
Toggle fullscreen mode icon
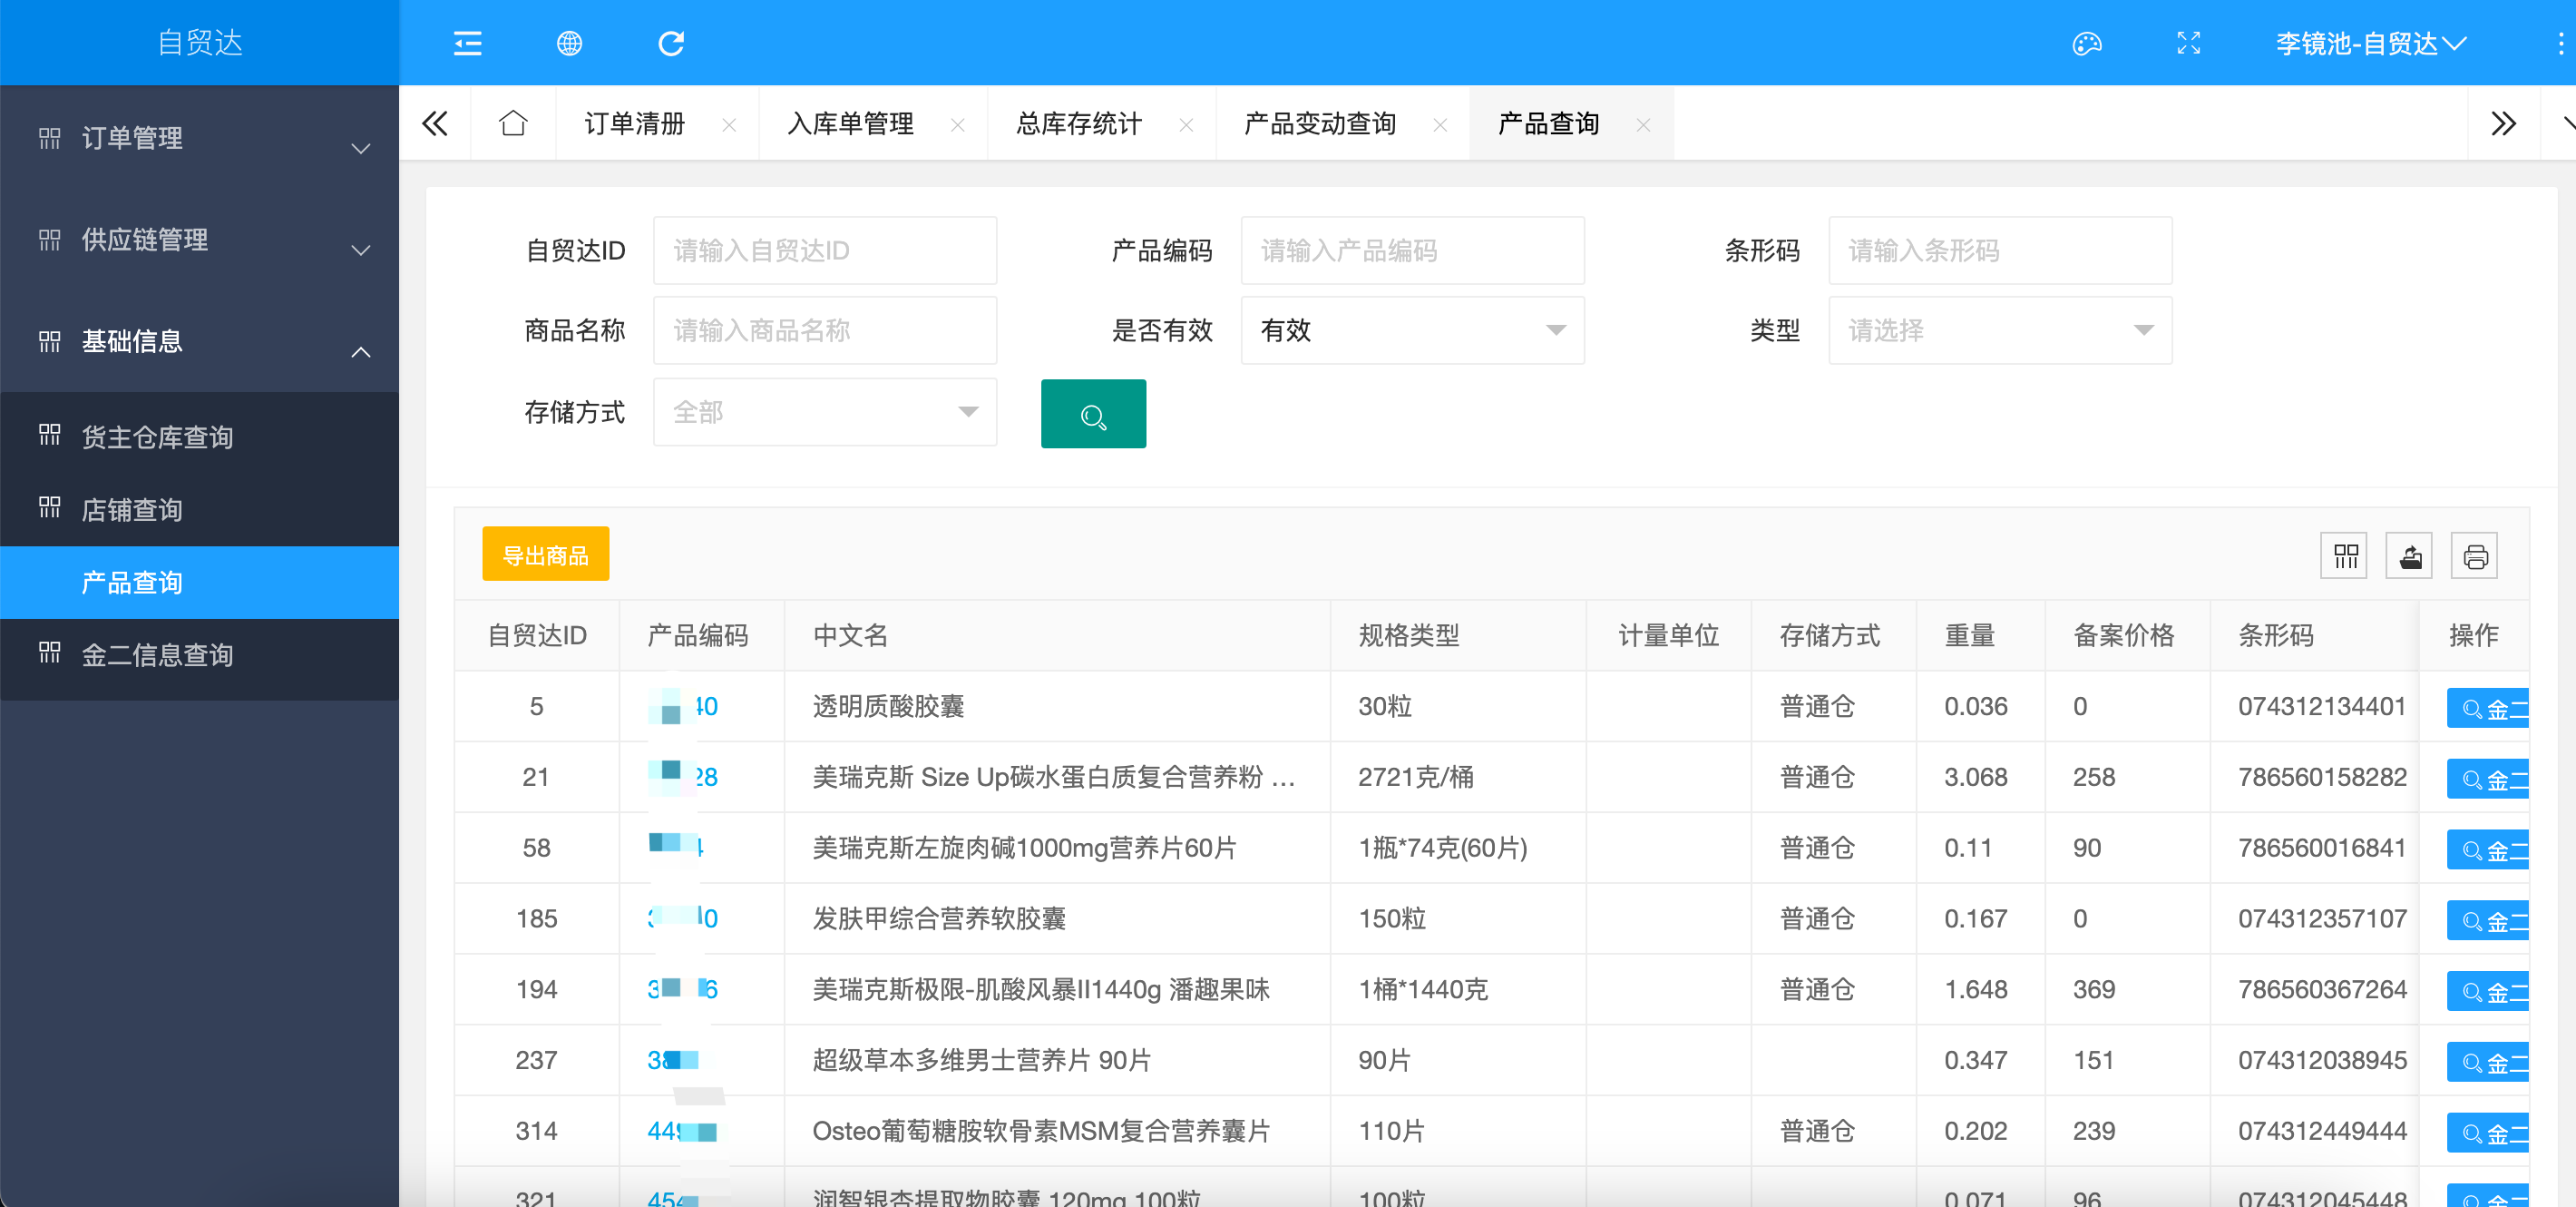[2189, 43]
